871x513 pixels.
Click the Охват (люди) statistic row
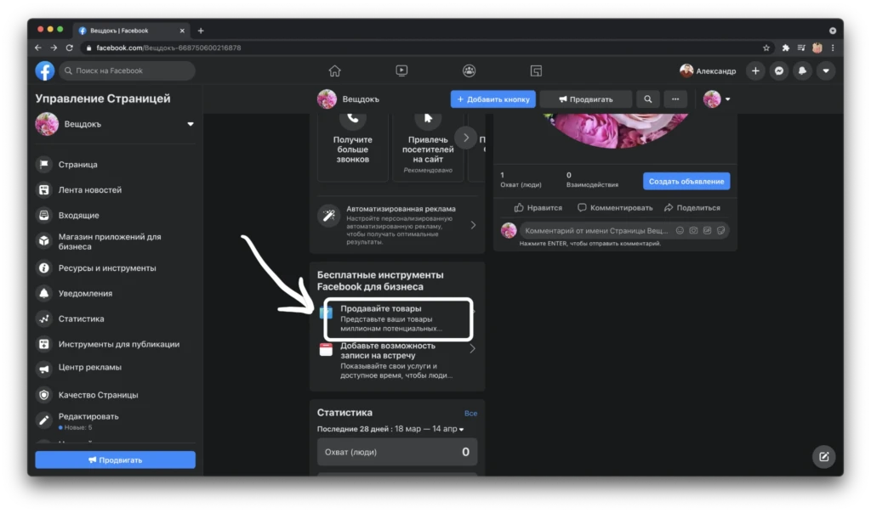397,452
